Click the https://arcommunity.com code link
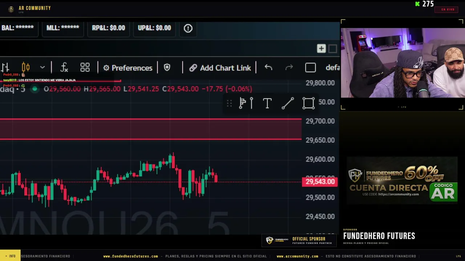Image resolution: width=465 pixels, height=261 pixels. click(399, 194)
